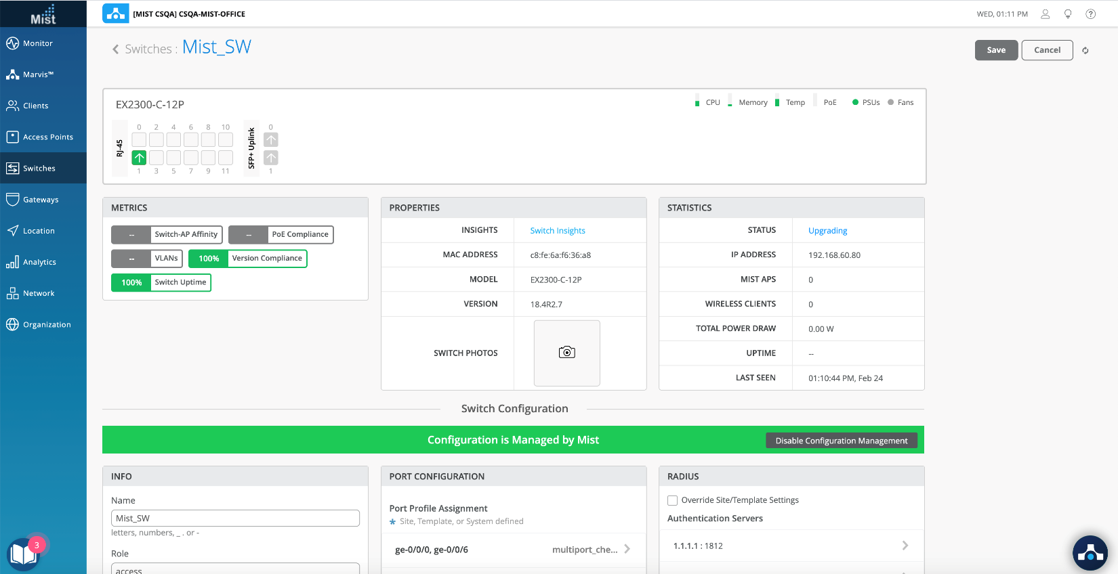Open the help question mark icon
The height and width of the screenshot is (574, 1118).
1091,14
